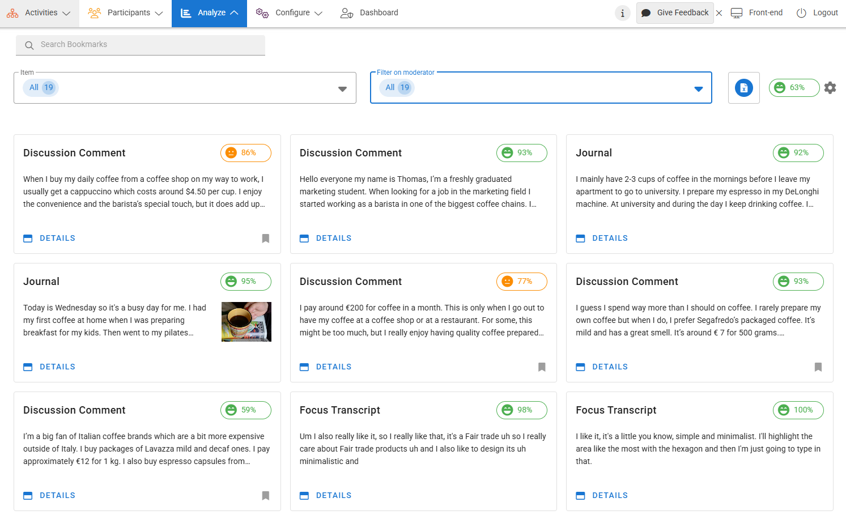Open the Activities menu
Viewport: 846px width, 519px height.
39,13
